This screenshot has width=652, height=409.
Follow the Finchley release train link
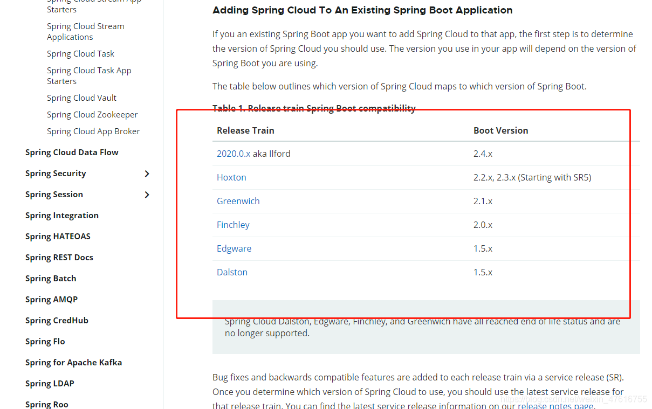pyautogui.click(x=233, y=225)
